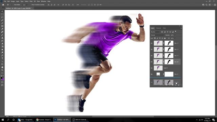This screenshot has height=122, width=217.
Task: Open the Windows Start menu
Action: click(x=3, y=120)
